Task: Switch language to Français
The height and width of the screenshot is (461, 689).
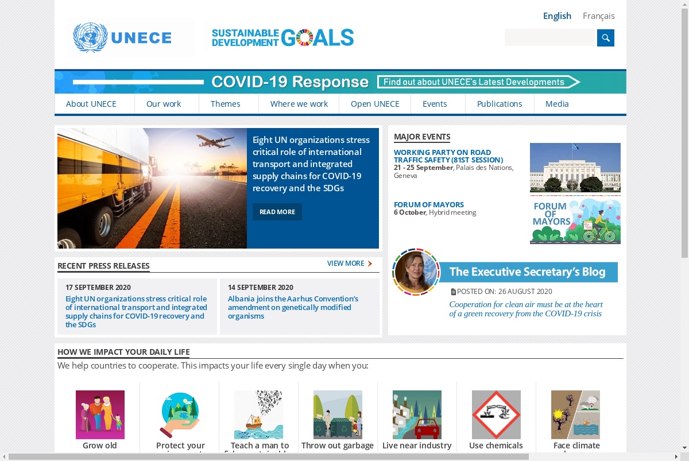Action: pyautogui.click(x=599, y=16)
